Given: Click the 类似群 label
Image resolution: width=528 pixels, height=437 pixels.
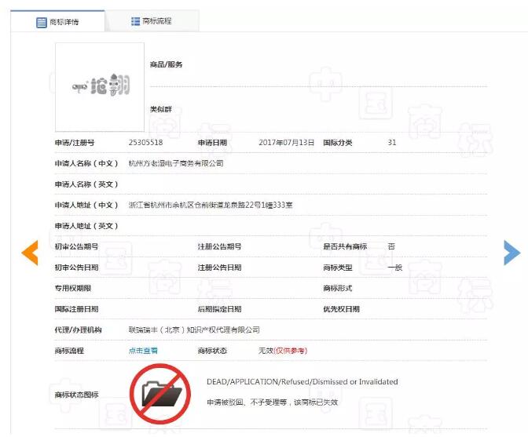Looking at the screenshot, I should (161, 109).
